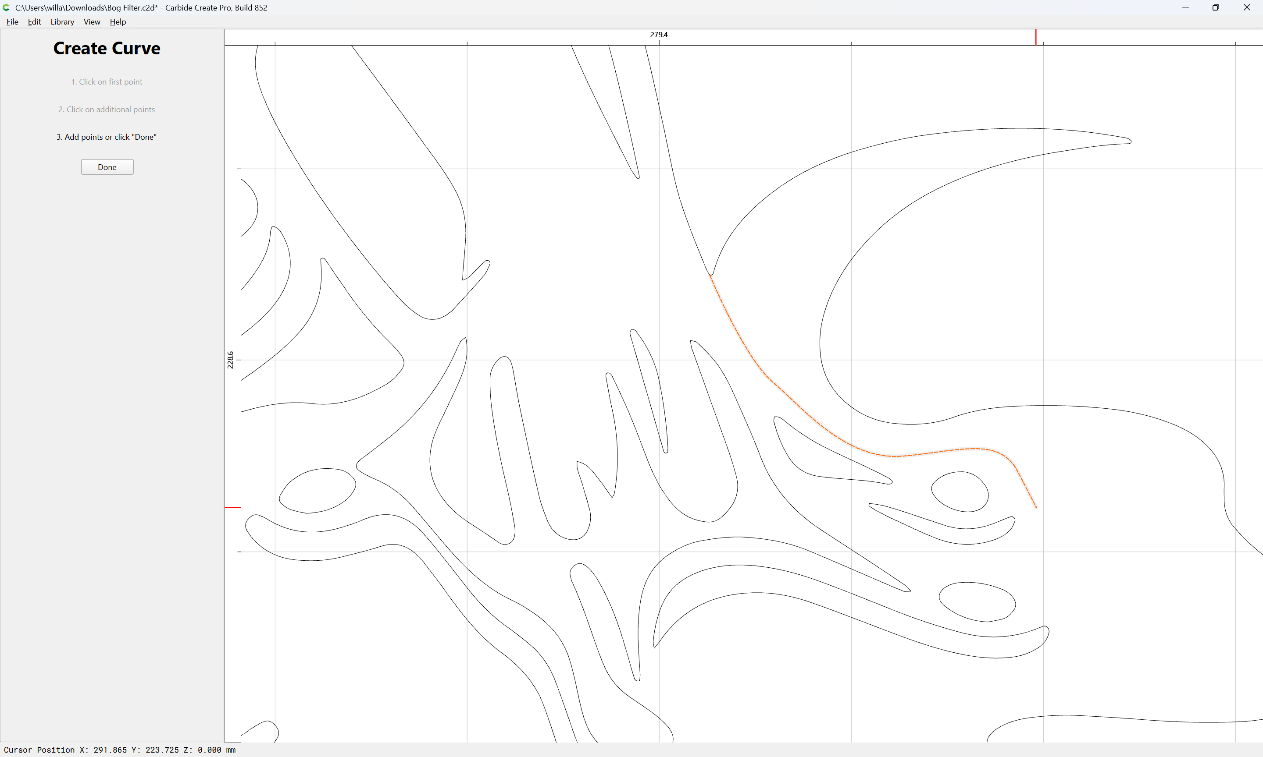Click '3. Add points or click "Done"' text
Viewport: 1263px width, 757px height.
point(107,137)
